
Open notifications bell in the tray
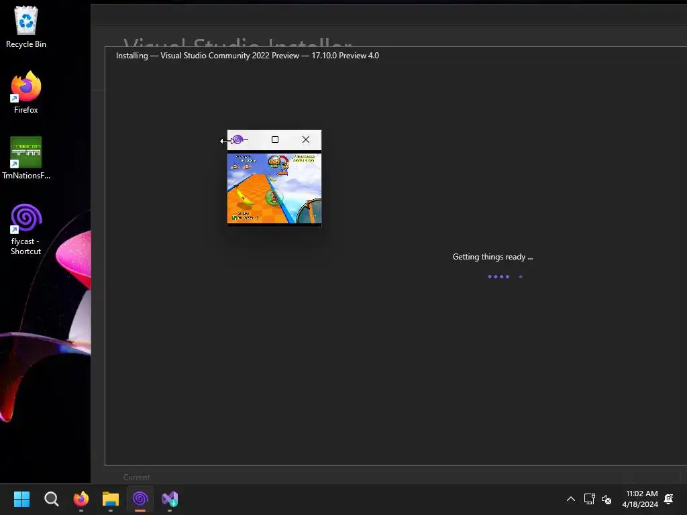[669, 499]
